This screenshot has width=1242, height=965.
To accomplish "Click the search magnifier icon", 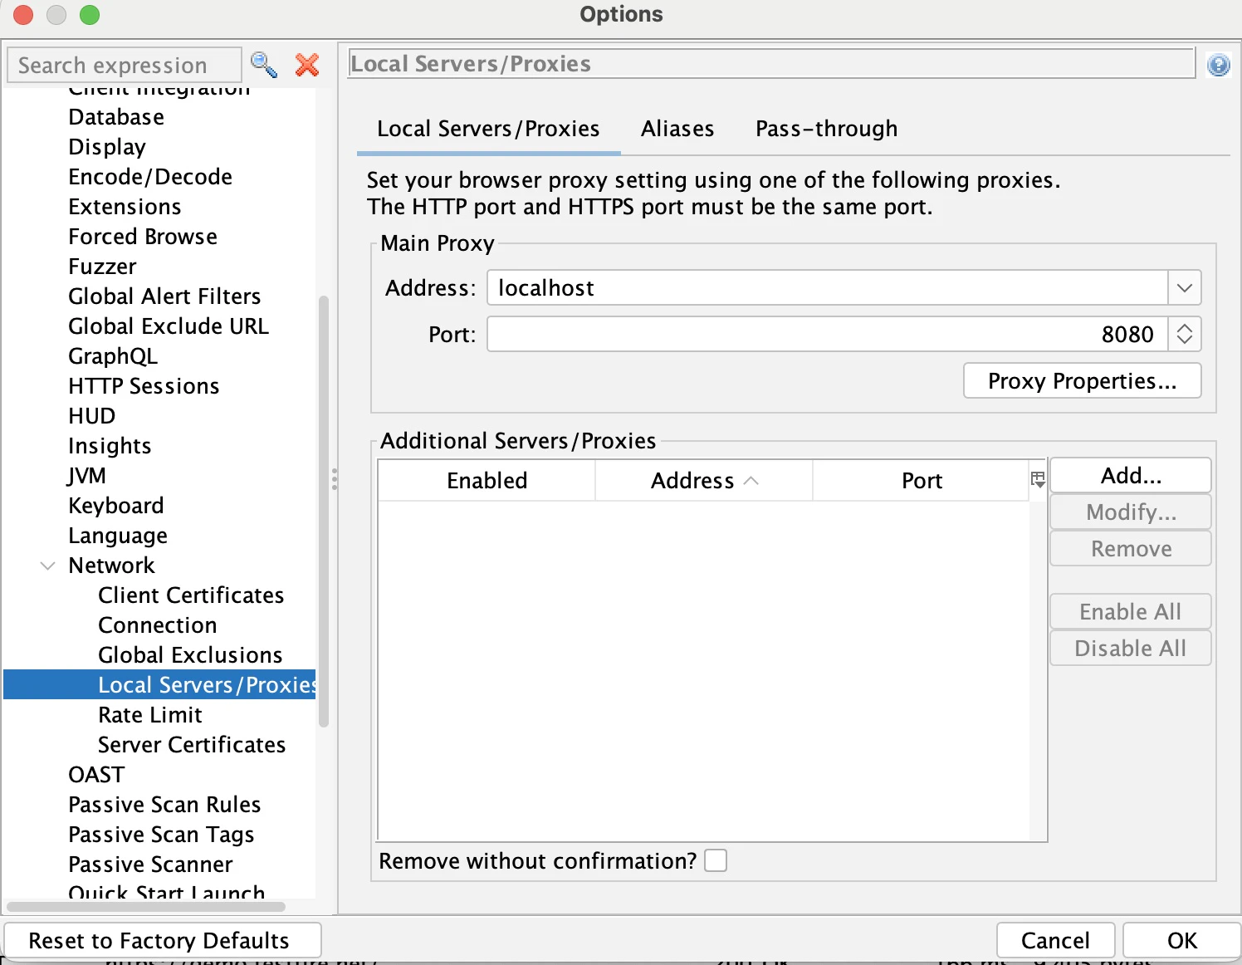I will pyautogui.click(x=264, y=65).
